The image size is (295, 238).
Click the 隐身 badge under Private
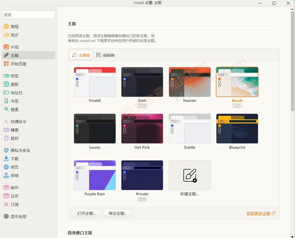pyautogui.click(x=142, y=199)
